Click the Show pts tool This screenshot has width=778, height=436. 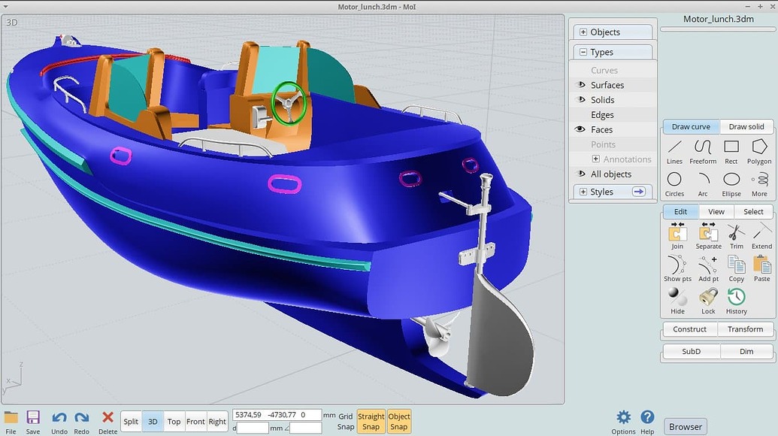(677, 269)
